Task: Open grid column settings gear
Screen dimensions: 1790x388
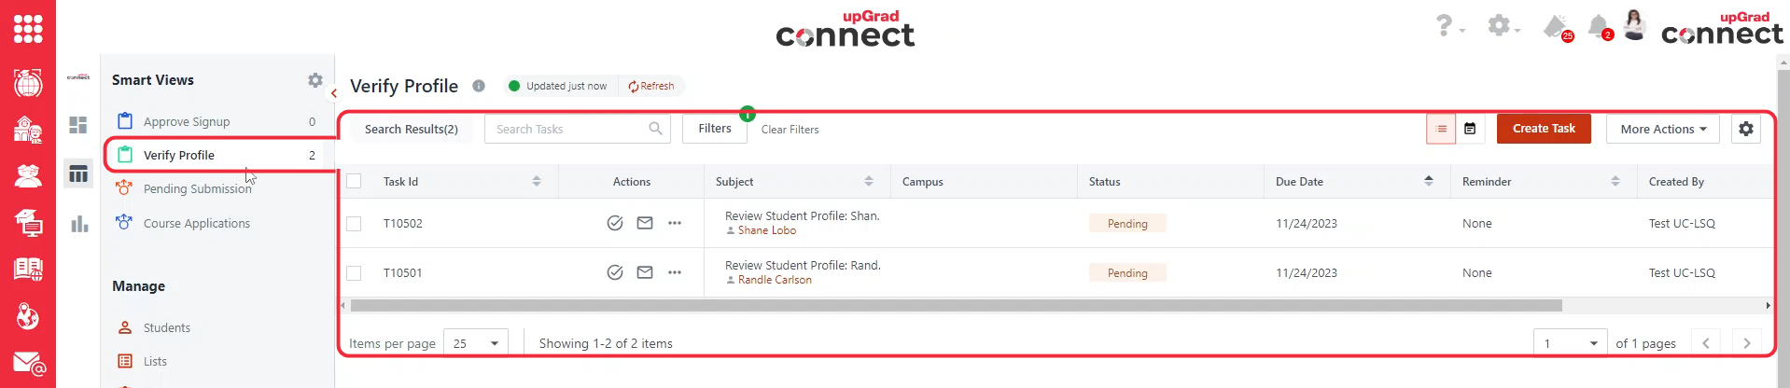Action: point(1746,129)
